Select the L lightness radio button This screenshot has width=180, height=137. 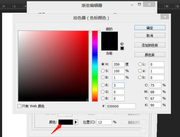pyautogui.click(x=140, y=64)
